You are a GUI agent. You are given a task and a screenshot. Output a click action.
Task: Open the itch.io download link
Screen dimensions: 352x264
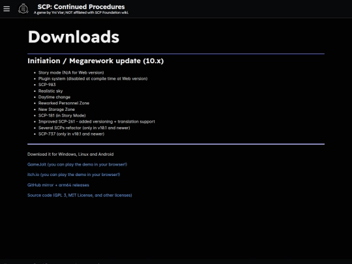pyautogui.click(x=74, y=175)
